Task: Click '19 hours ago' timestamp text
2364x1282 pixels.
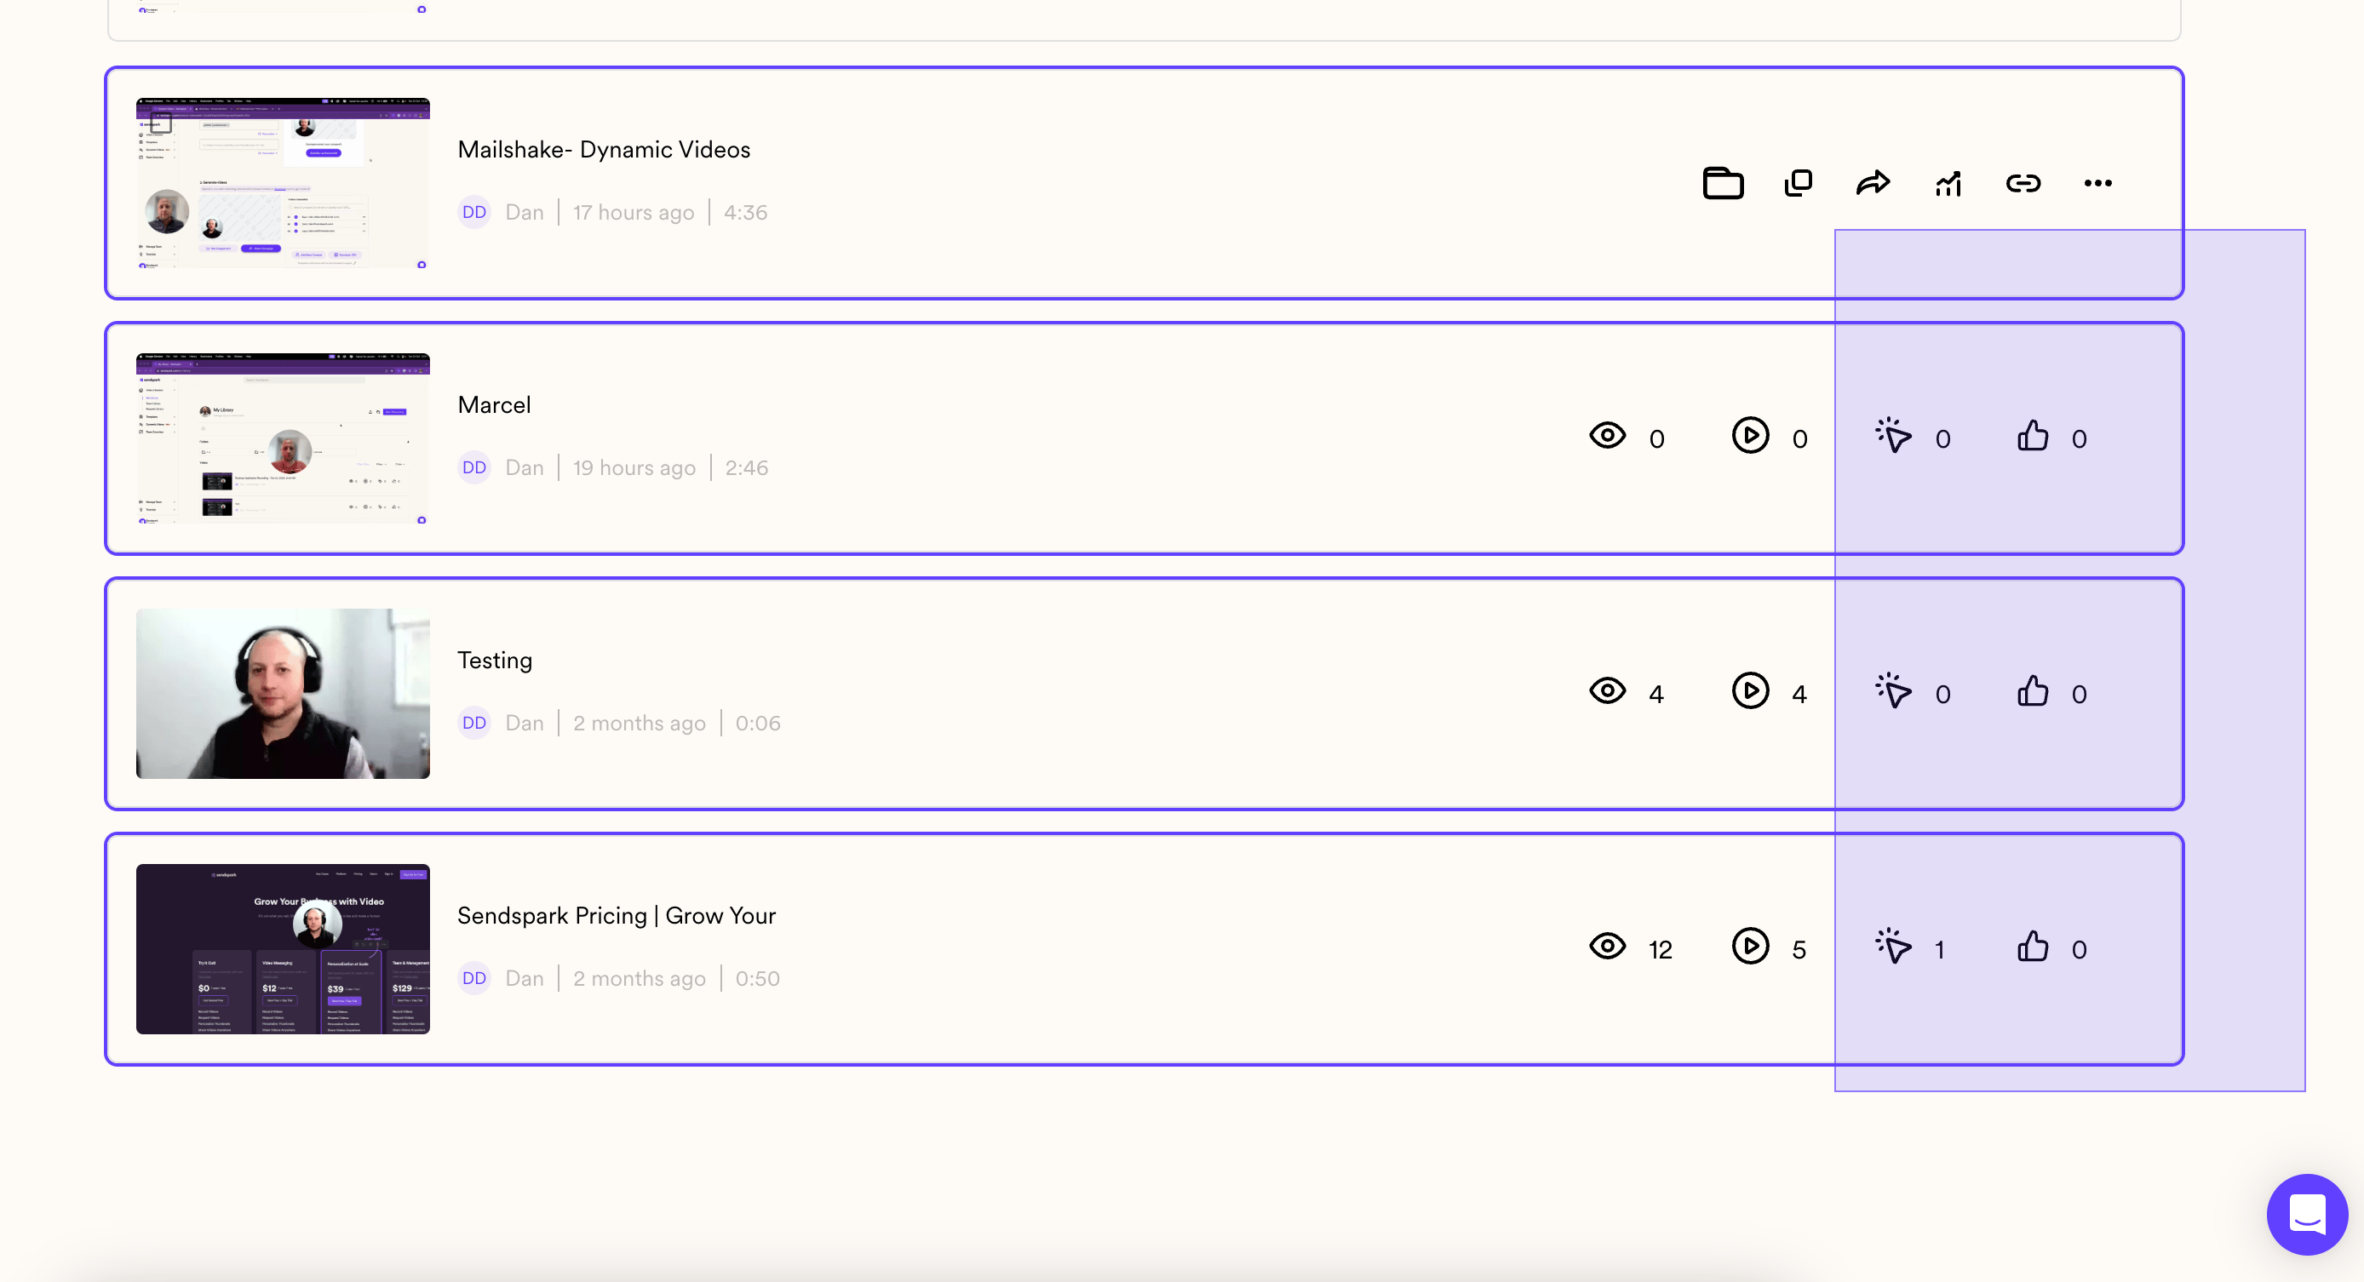Action: (634, 467)
